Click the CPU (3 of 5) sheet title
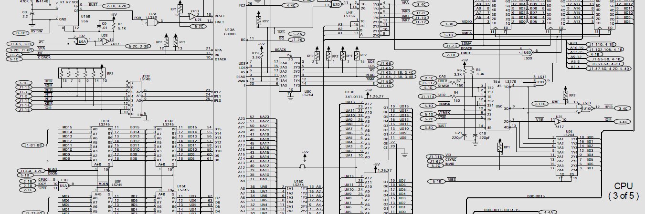 624,191
